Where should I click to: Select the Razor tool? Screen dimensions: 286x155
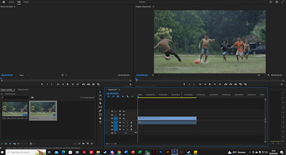tap(100, 103)
